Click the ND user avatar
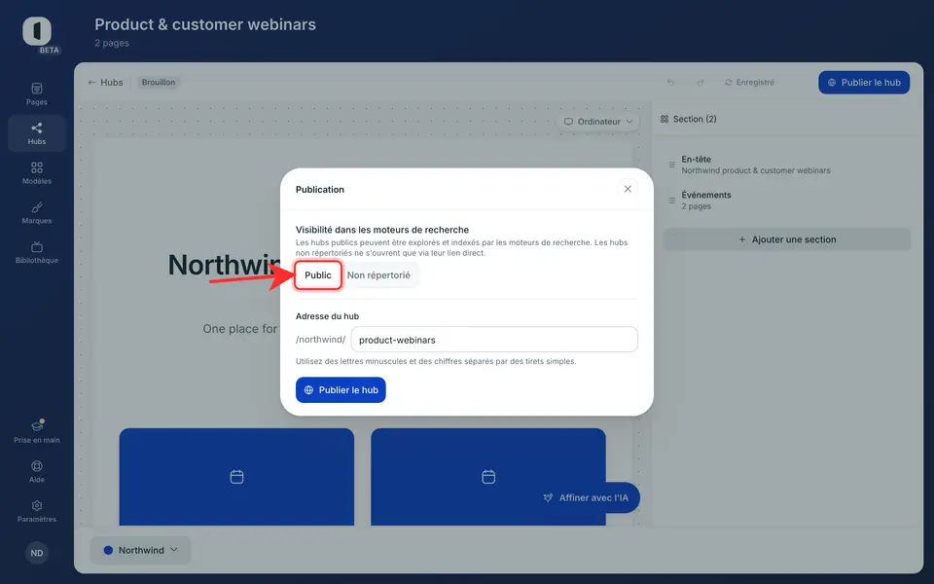The image size is (934, 584). [x=36, y=553]
